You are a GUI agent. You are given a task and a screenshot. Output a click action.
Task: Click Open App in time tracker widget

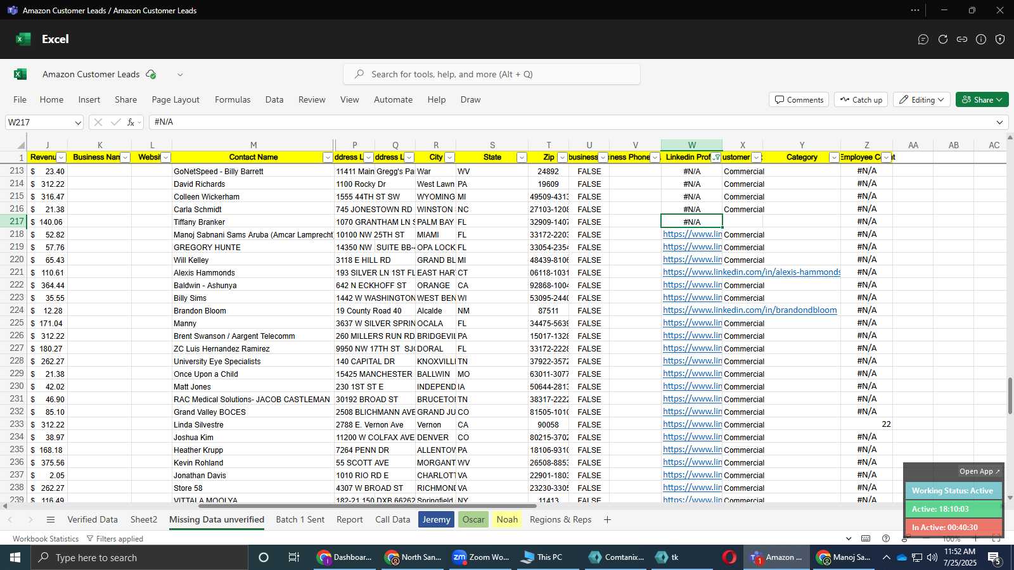979,471
